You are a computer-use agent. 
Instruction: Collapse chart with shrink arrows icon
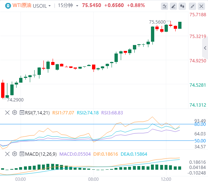[193, 6]
